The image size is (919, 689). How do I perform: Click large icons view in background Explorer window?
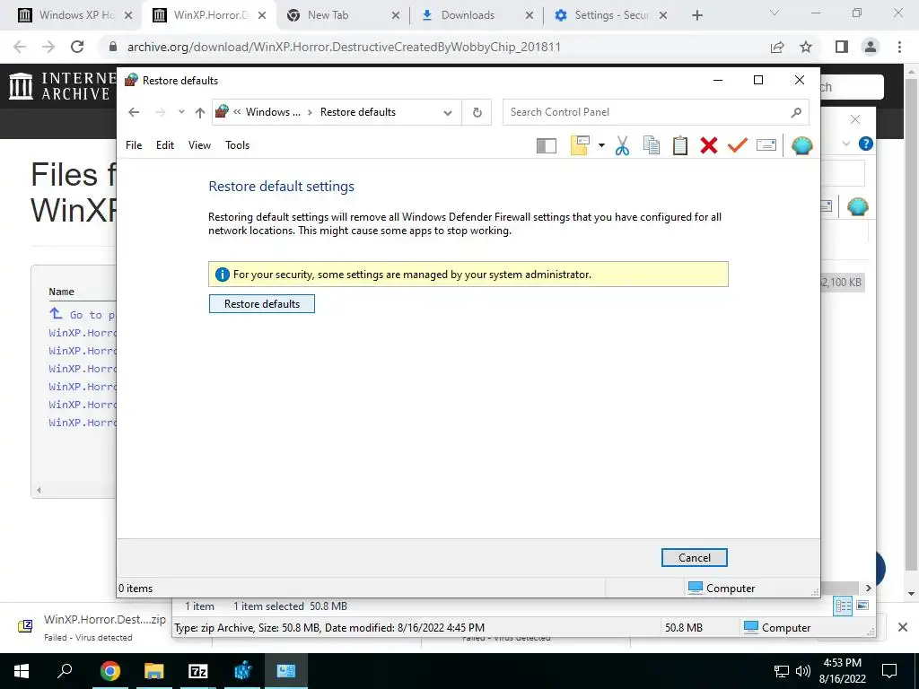(x=862, y=606)
